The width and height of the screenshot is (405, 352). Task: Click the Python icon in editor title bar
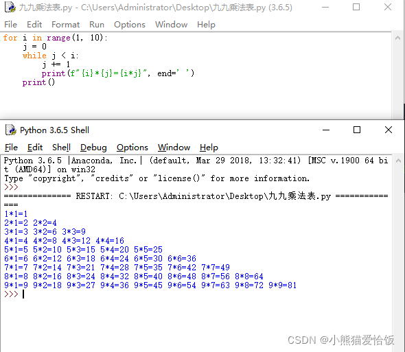(10, 7)
